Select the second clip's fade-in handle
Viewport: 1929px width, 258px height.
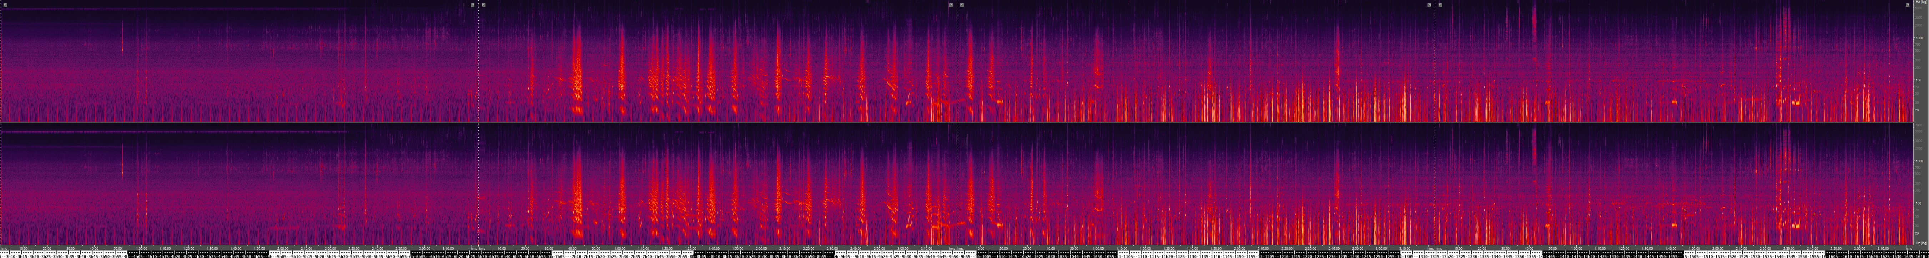pyautogui.click(x=484, y=5)
